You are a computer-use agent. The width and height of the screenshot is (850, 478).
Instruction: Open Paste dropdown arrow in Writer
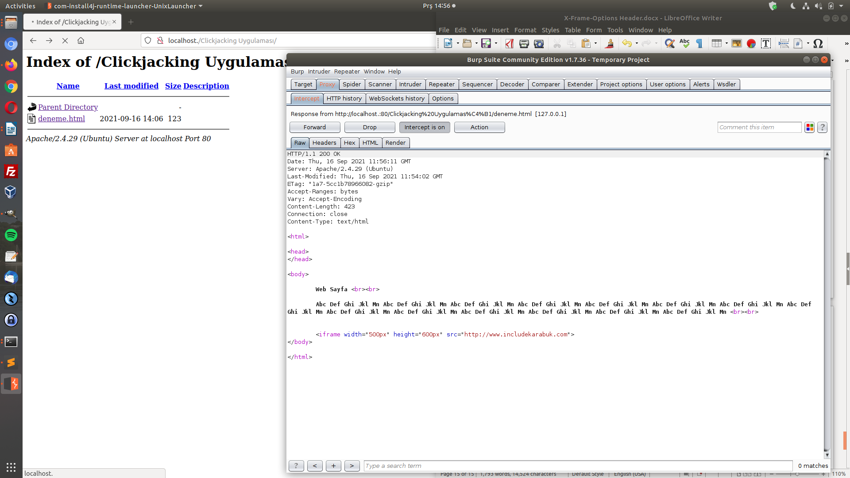(x=596, y=43)
